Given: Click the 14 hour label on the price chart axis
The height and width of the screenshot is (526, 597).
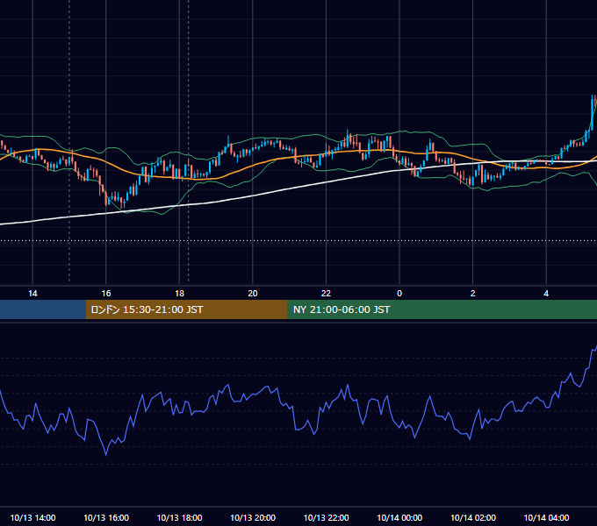Looking at the screenshot, I should 32,294.
